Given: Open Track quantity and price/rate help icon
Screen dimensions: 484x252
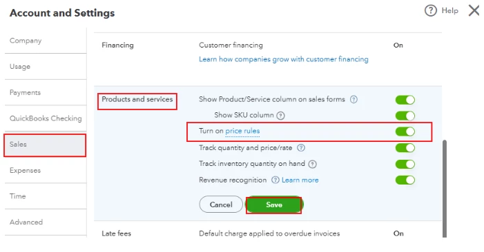Looking at the screenshot, I should coord(301,148).
